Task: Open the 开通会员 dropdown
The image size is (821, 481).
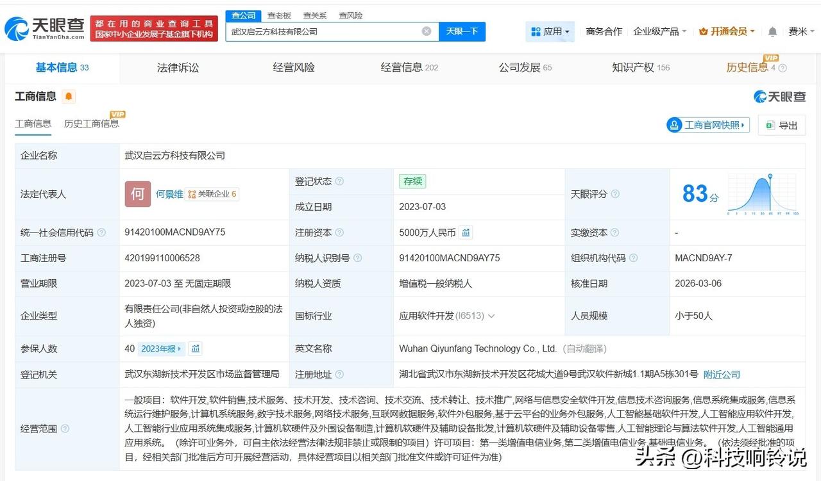Action: (x=727, y=31)
